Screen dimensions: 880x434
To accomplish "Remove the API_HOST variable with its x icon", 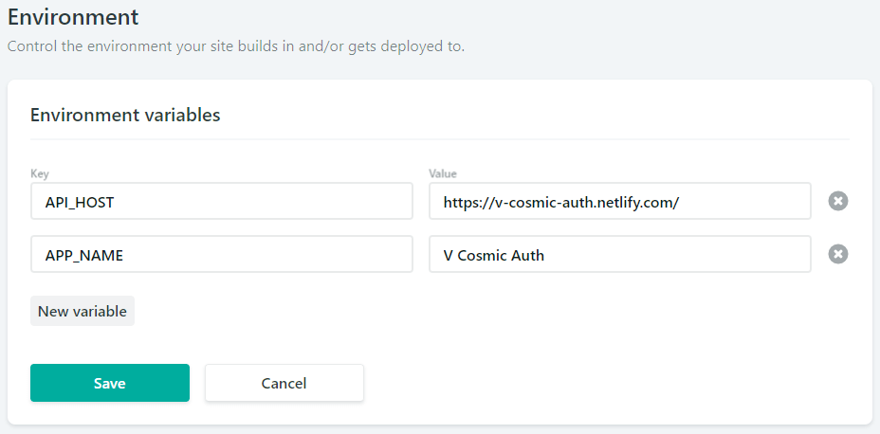I will (x=838, y=201).
